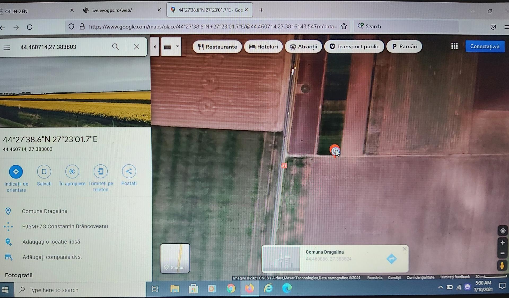Open the hamburger main menu
509x298 pixels.
click(7, 48)
